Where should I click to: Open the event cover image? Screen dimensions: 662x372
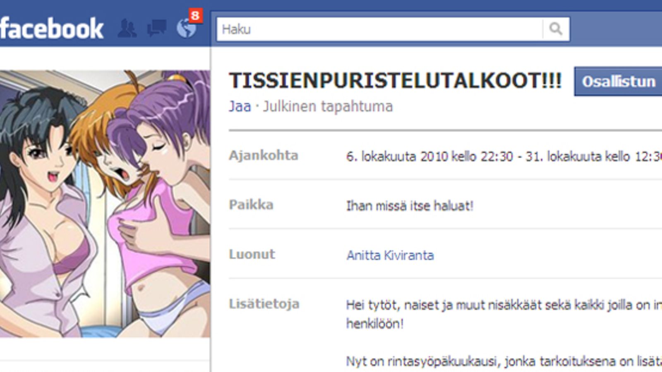click(x=105, y=203)
